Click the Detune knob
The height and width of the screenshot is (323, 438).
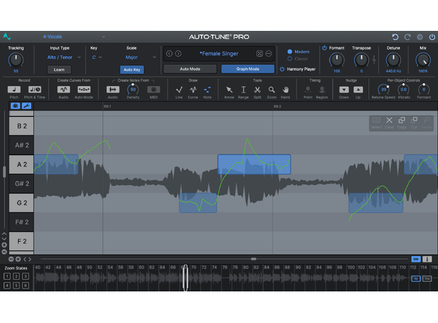(x=393, y=60)
